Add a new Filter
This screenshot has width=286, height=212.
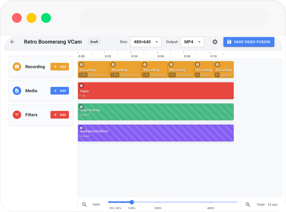pos(59,115)
